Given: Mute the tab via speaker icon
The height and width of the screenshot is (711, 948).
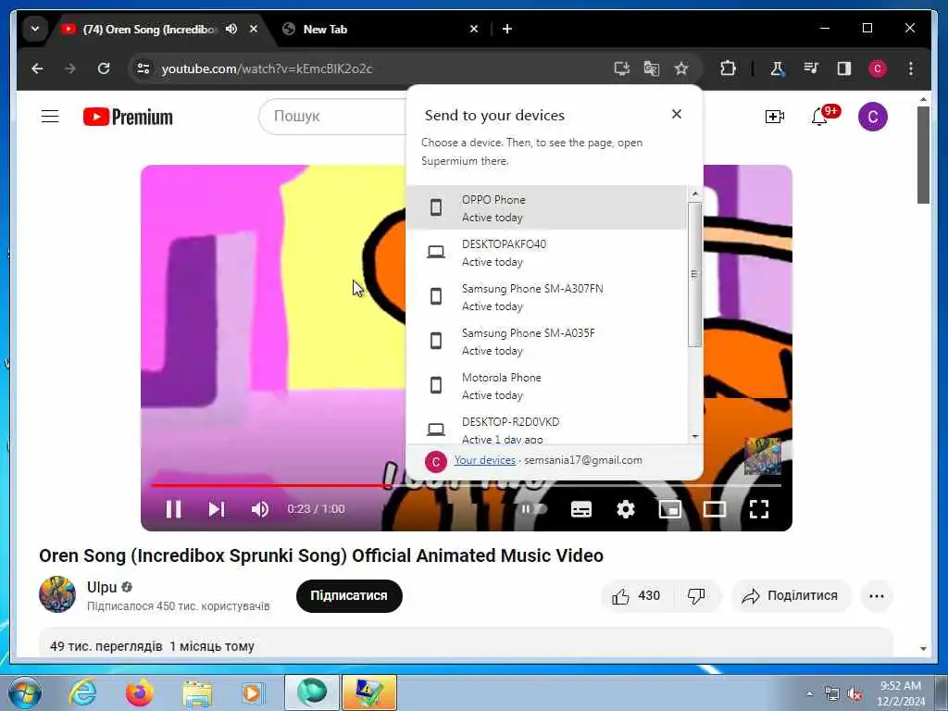Looking at the screenshot, I should (231, 29).
